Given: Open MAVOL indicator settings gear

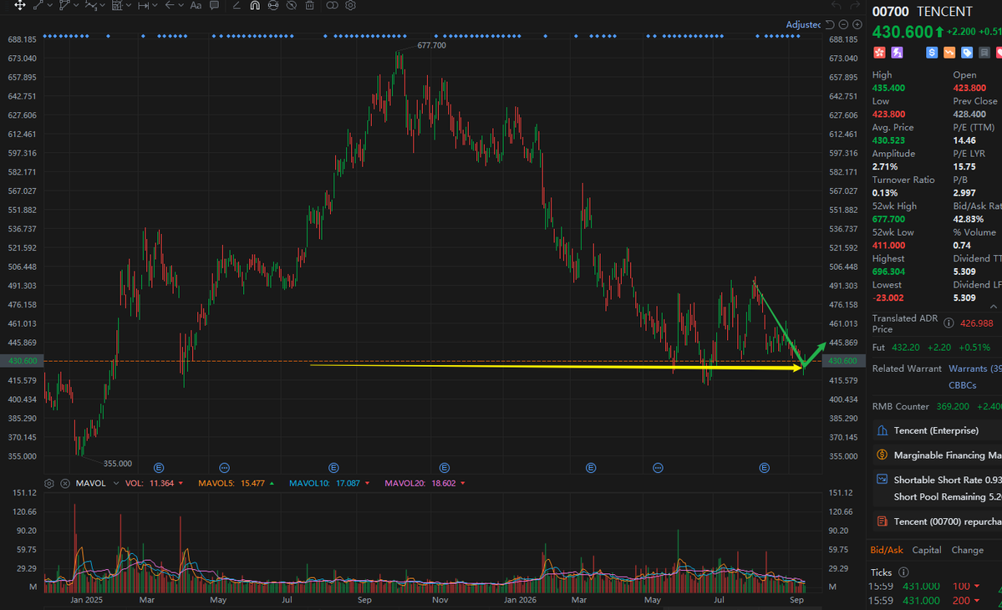Looking at the screenshot, I should coord(49,484).
